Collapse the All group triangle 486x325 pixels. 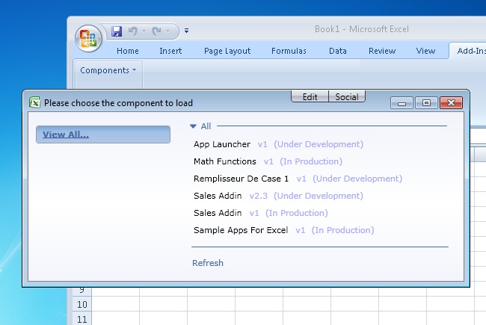pos(193,126)
